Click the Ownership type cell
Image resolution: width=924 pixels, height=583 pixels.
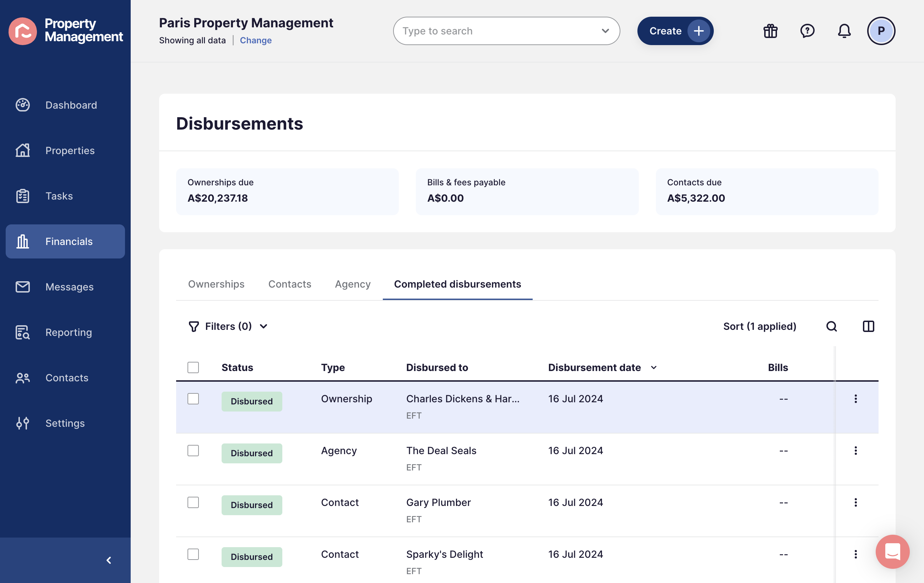click(x=347, y=399)
